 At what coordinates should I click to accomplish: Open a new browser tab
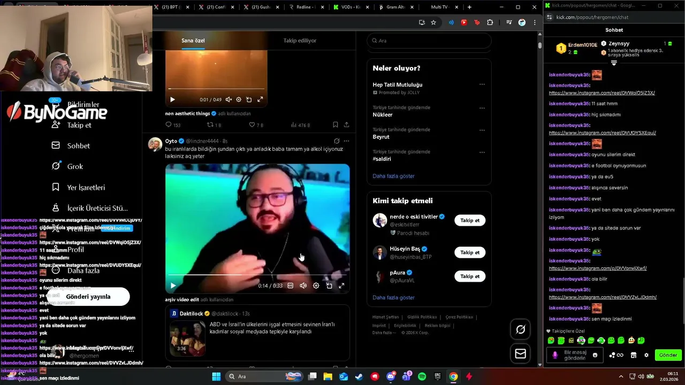tap(469, 7)
